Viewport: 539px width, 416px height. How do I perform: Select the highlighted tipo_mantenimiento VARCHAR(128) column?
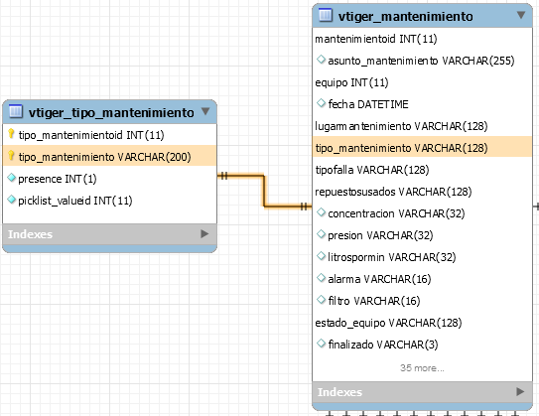422,148
